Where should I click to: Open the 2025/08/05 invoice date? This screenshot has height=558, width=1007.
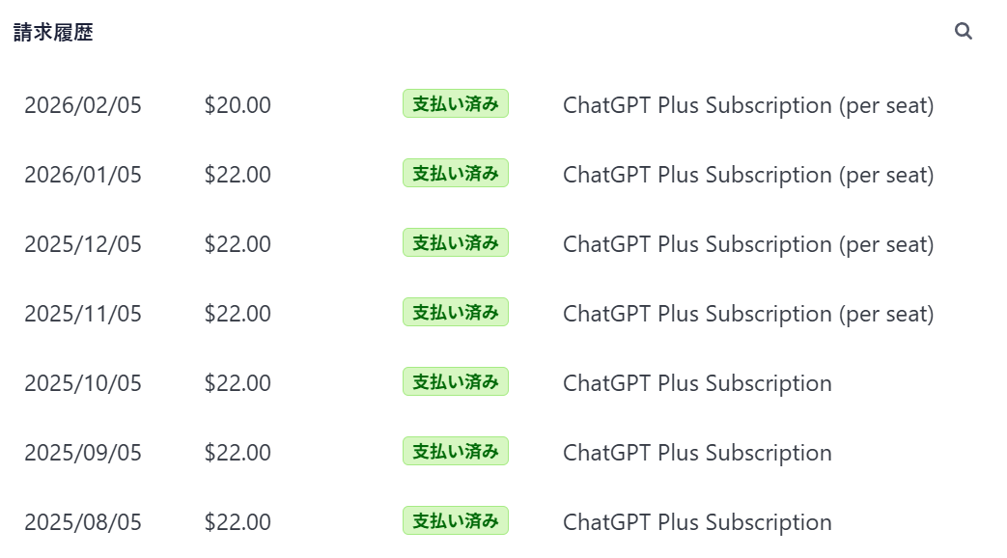(83, 522)
